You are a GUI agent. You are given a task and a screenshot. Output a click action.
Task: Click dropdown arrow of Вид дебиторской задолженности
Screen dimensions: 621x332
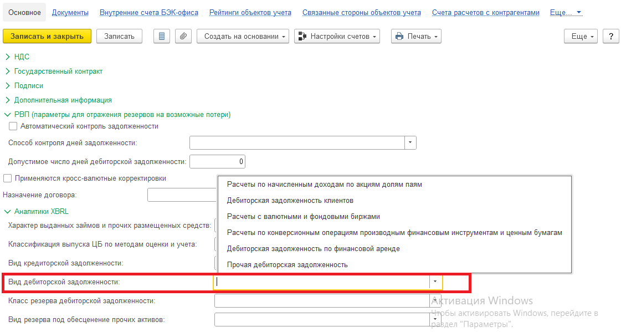(x=435, y=282)
